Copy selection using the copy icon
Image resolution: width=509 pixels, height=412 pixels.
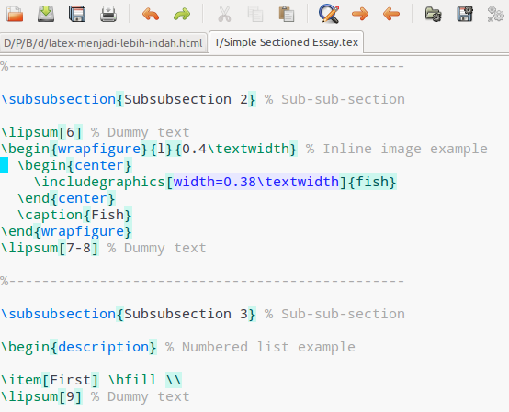[x=255, y=14]
